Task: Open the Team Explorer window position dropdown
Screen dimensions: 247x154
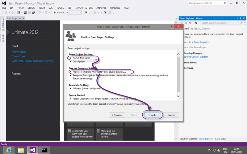Action: [x=237, y=18]
